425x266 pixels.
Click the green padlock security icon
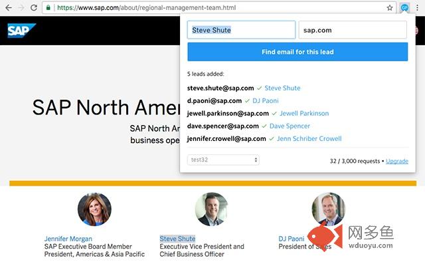click(x=48, y=7)
